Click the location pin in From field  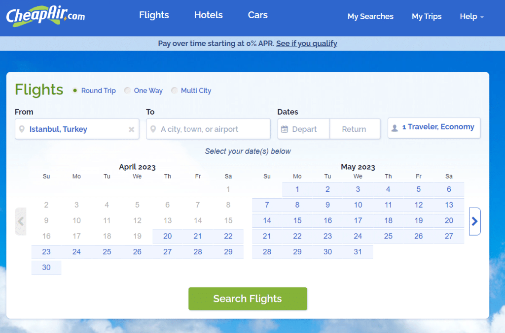22,129
